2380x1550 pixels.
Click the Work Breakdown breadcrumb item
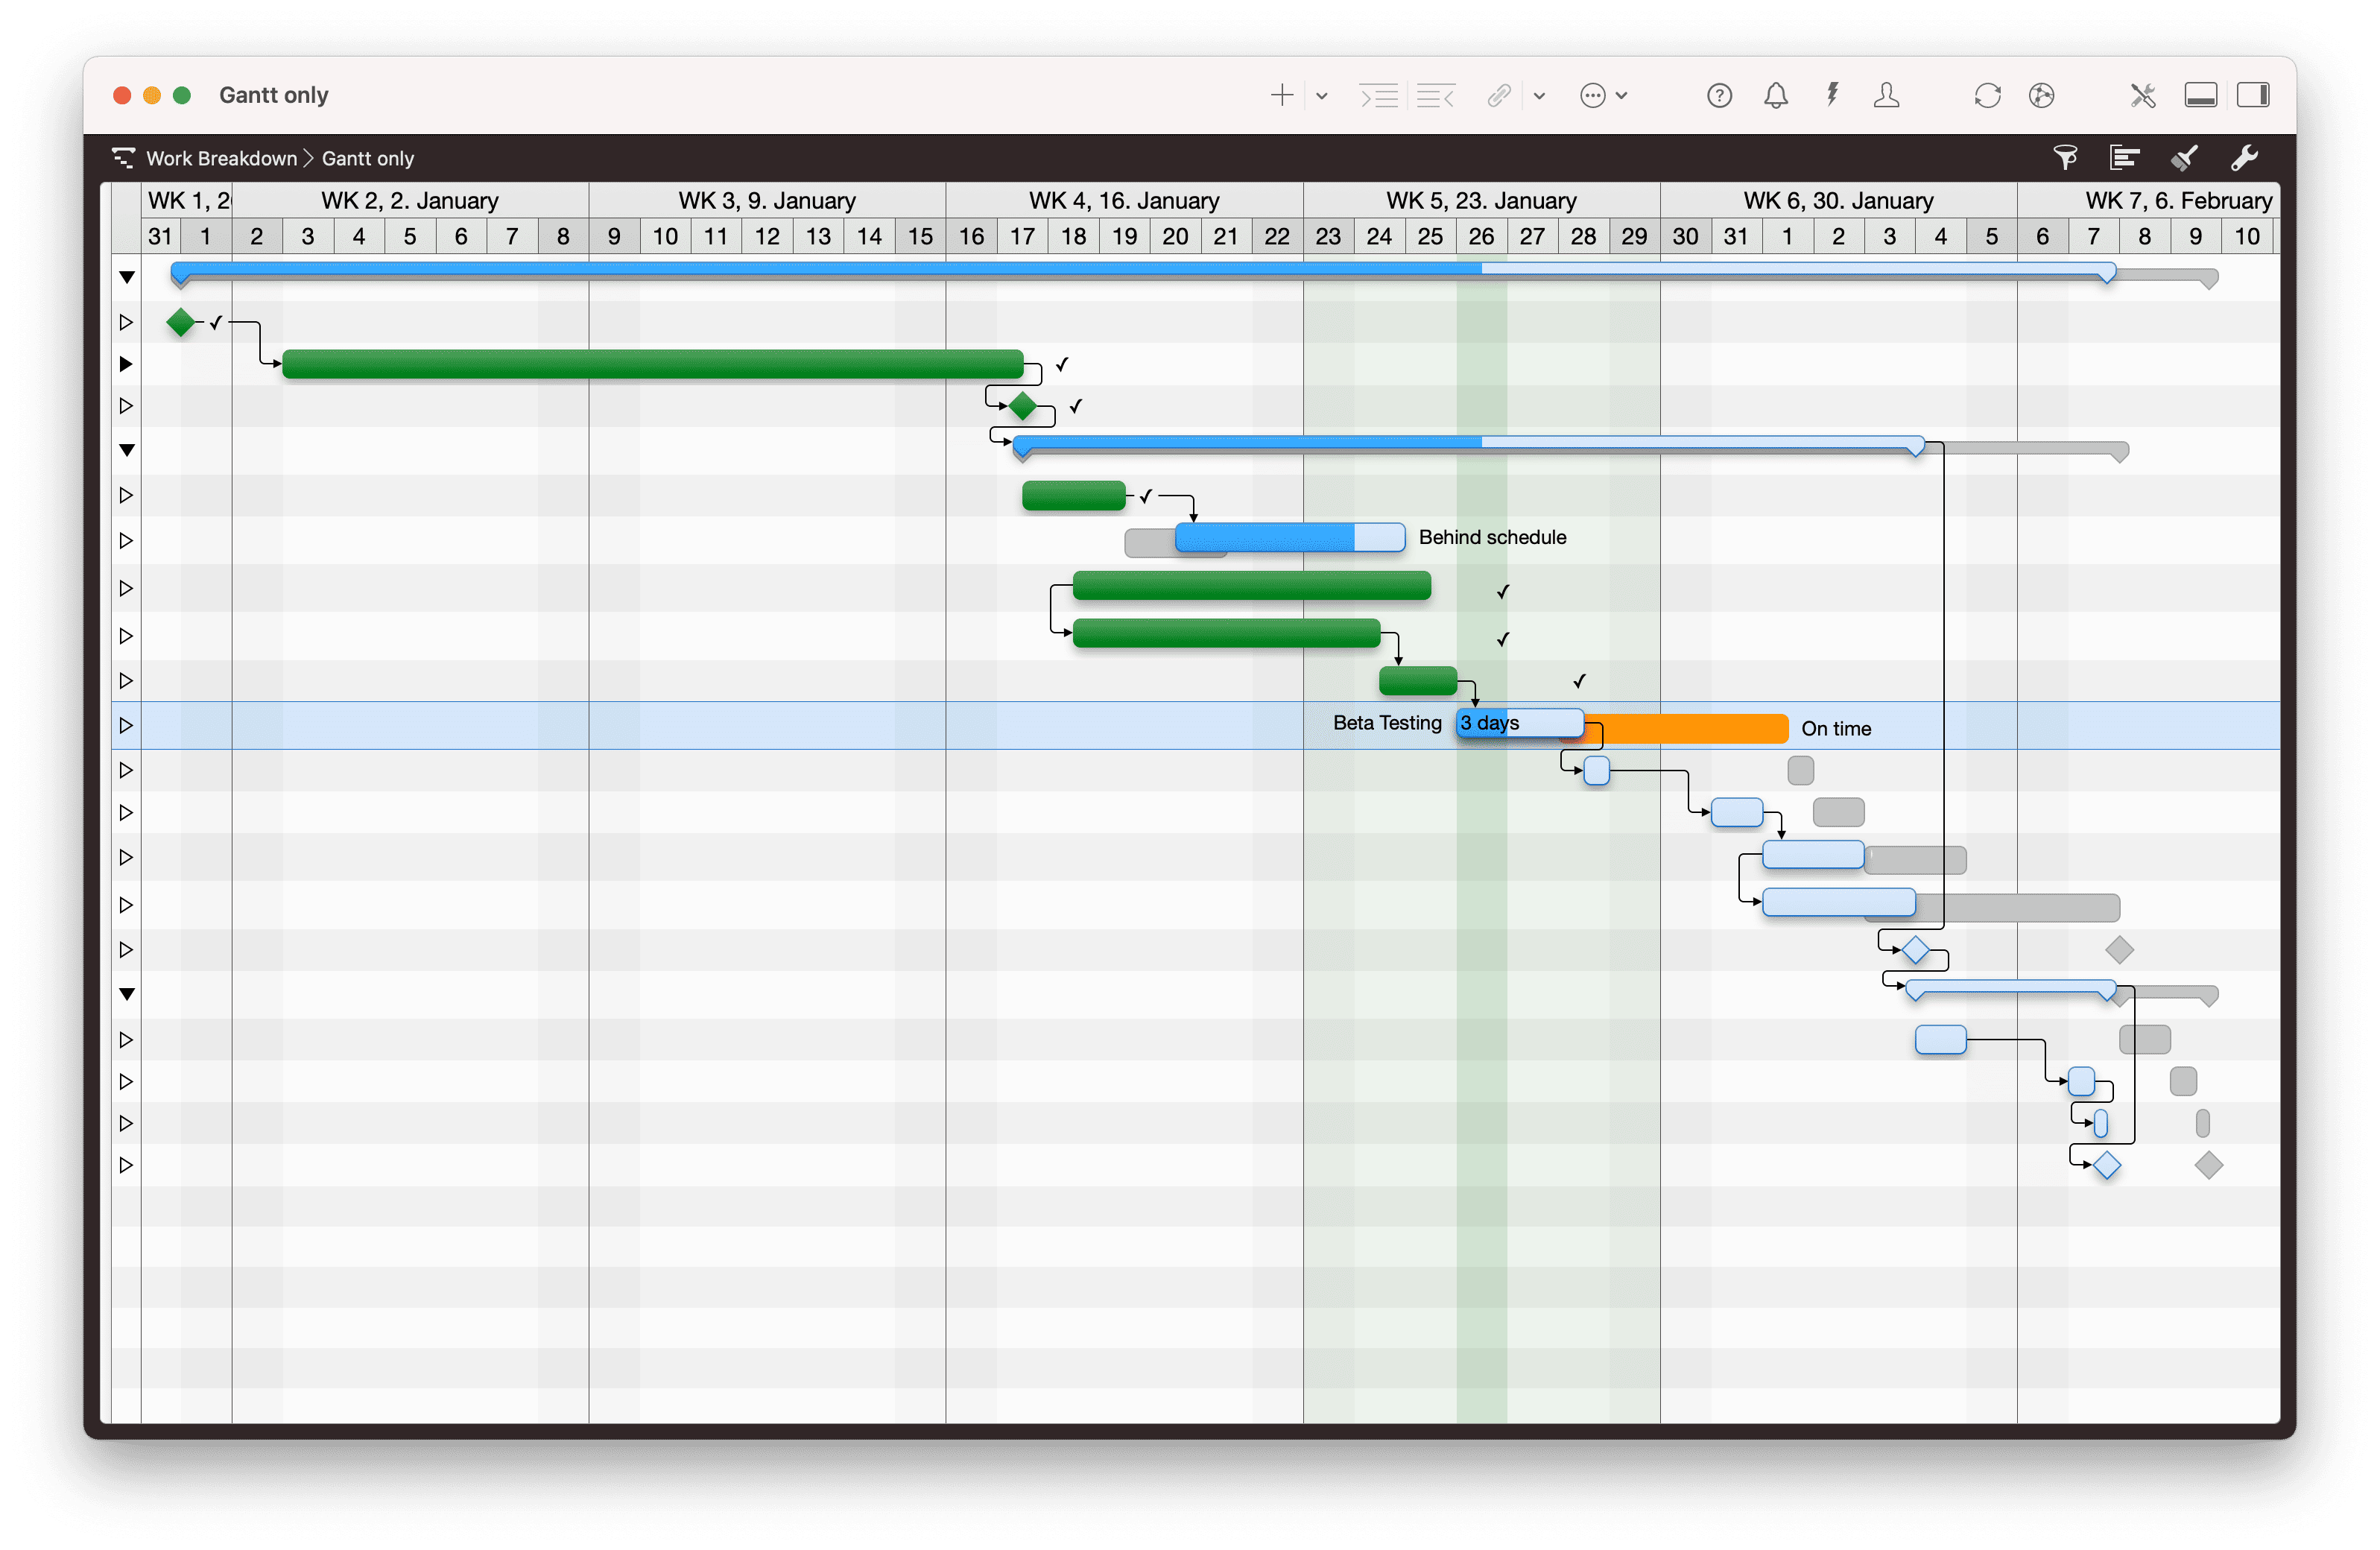pyautogui.click(x=222, y=158)
